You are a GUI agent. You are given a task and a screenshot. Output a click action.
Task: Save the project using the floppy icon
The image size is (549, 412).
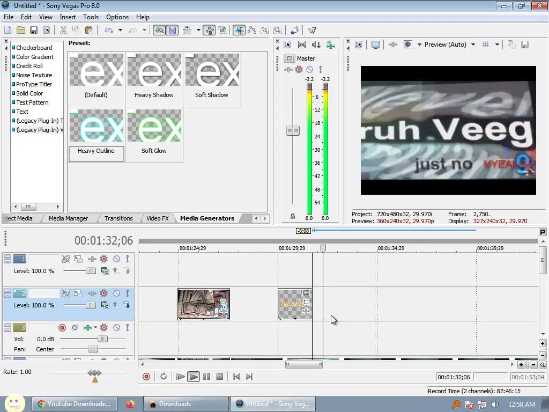click(34, 30)
